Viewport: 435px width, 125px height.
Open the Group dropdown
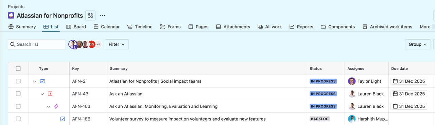tap(418, 44)
